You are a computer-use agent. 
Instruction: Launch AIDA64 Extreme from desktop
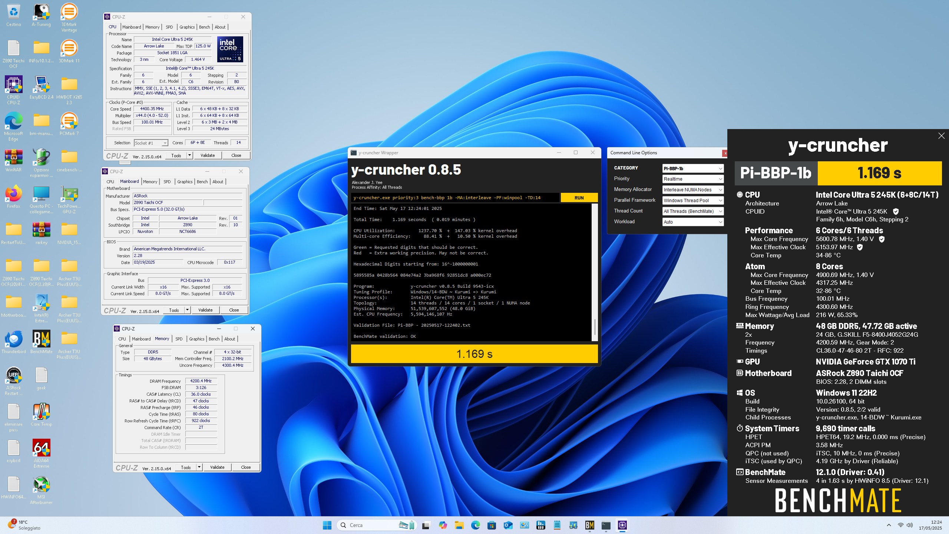pyautogui.click(x=41, y=454)
